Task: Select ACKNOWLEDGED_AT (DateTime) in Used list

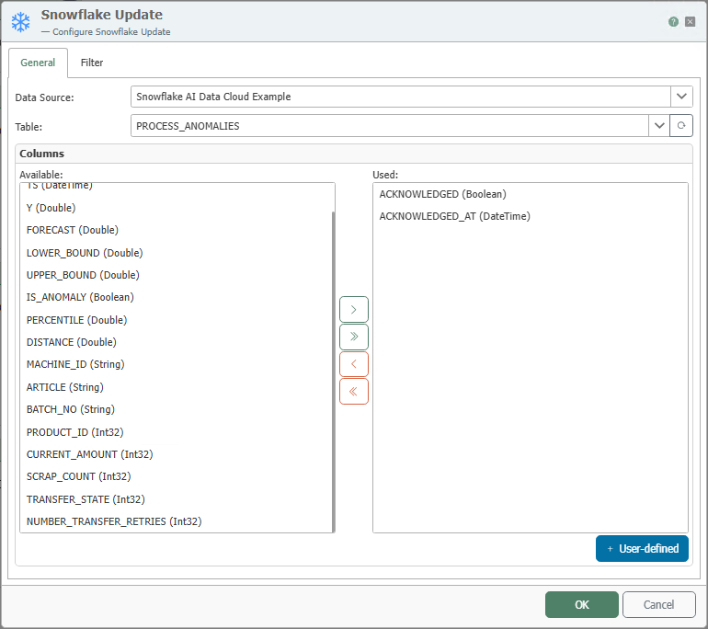Action: click(531, 216)
